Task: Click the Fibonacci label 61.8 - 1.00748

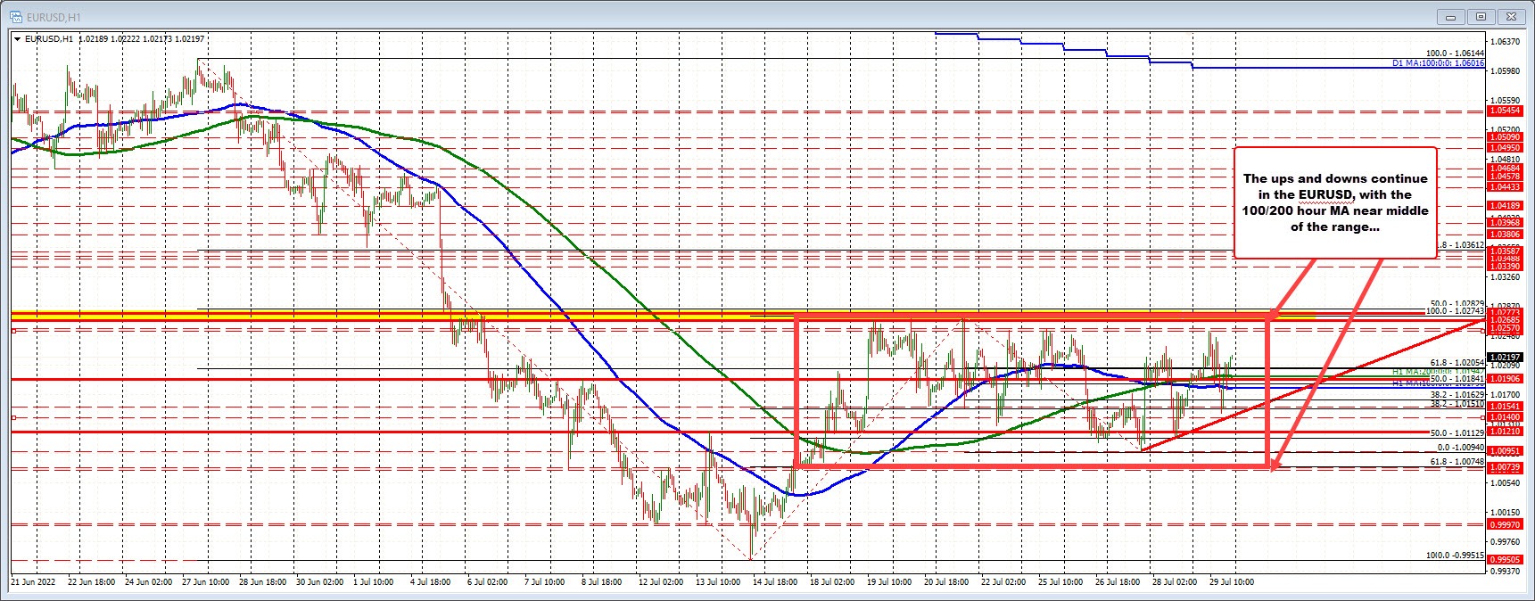Action: click(1457, 461)
